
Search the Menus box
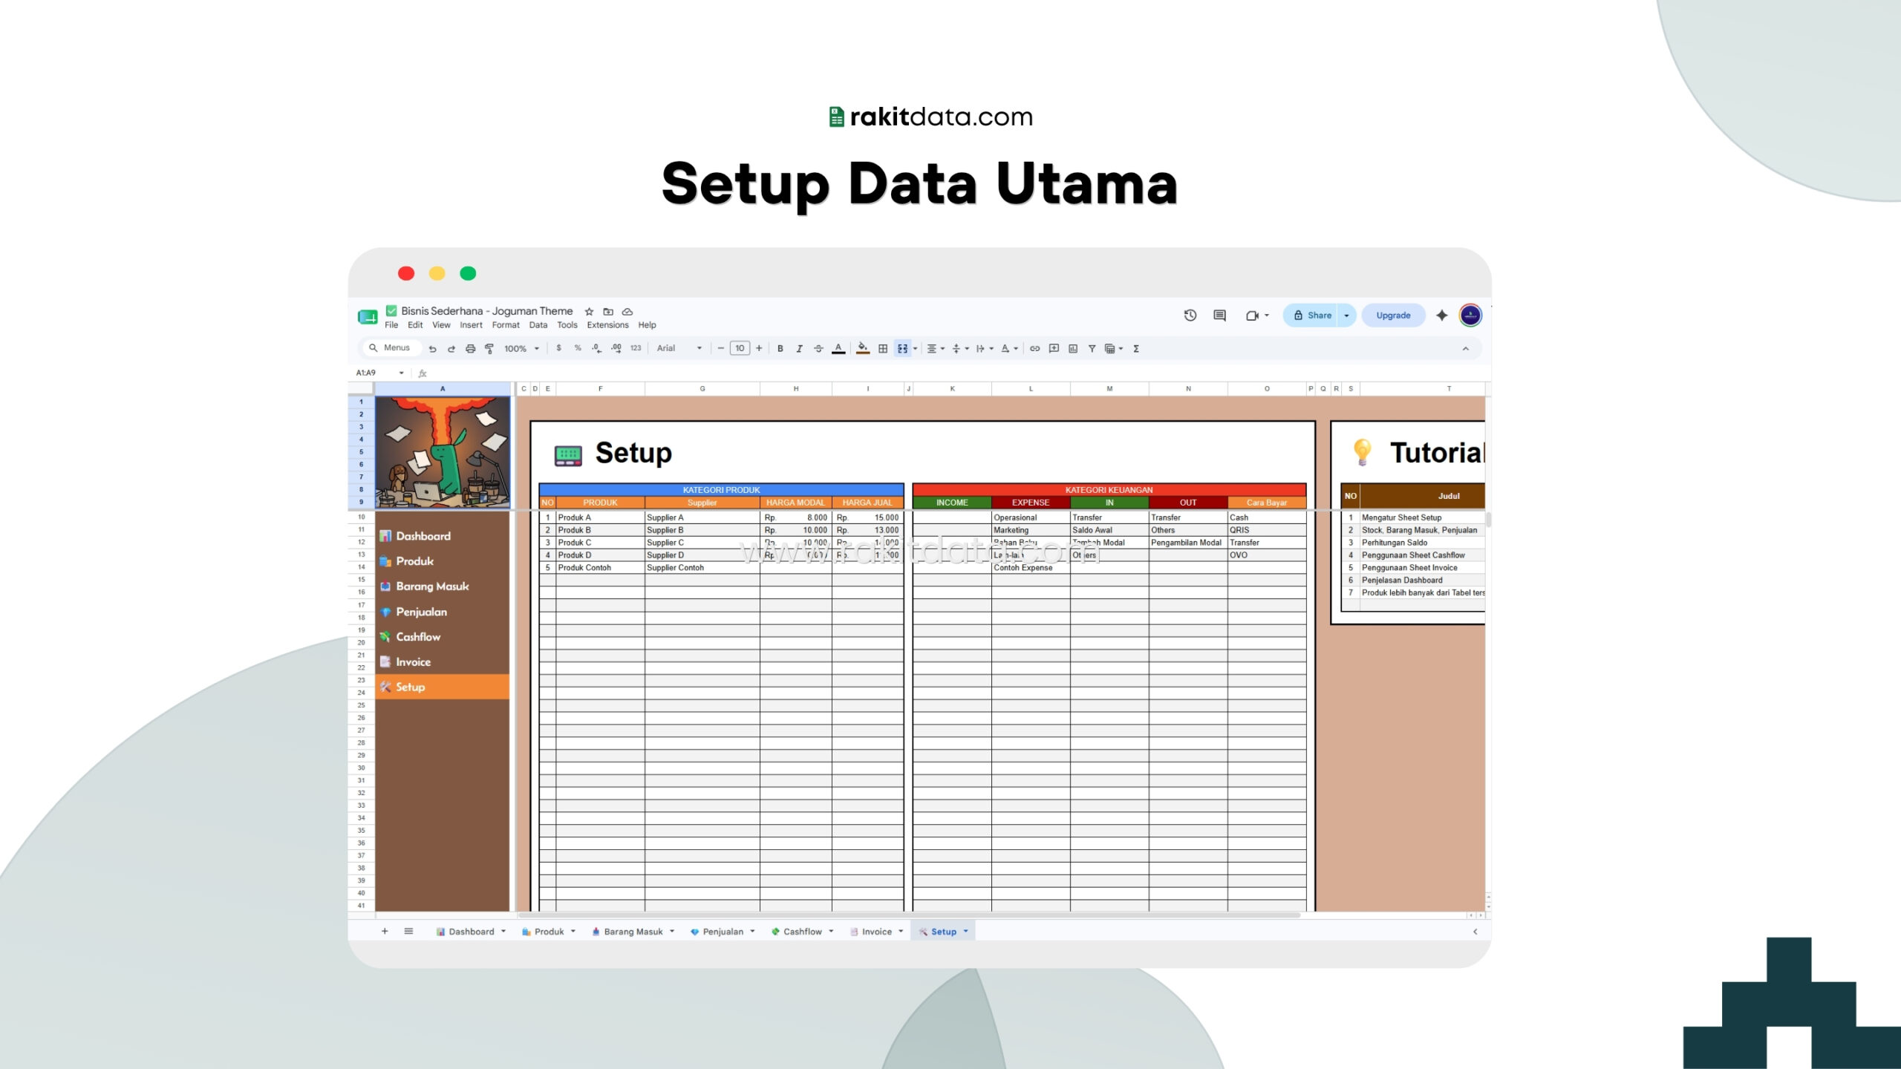pyautogui.click(x=391, y=347)
